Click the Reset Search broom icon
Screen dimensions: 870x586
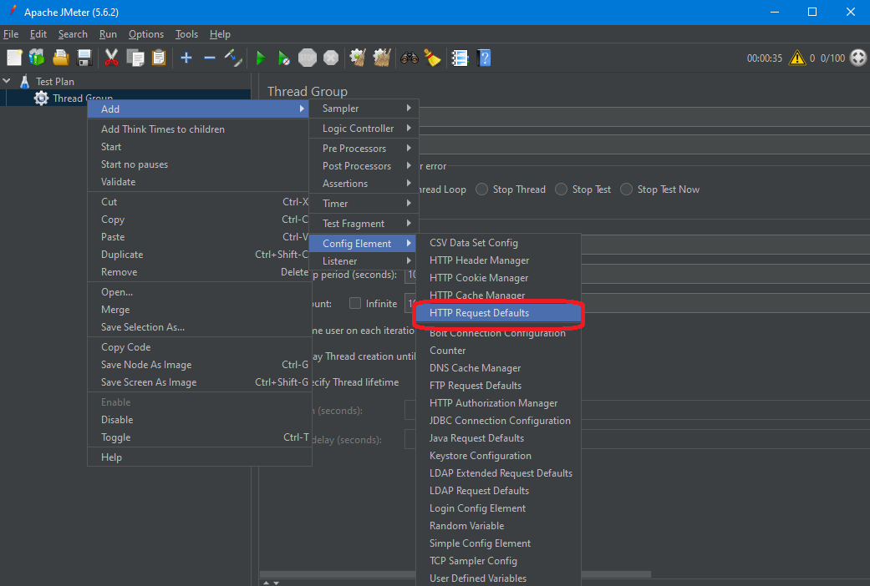432,58
